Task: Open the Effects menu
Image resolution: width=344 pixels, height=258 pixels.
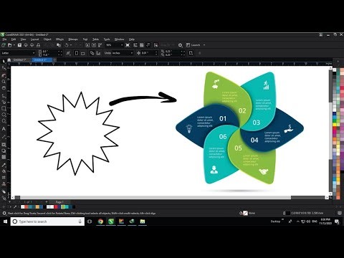Action: (59, 39)
